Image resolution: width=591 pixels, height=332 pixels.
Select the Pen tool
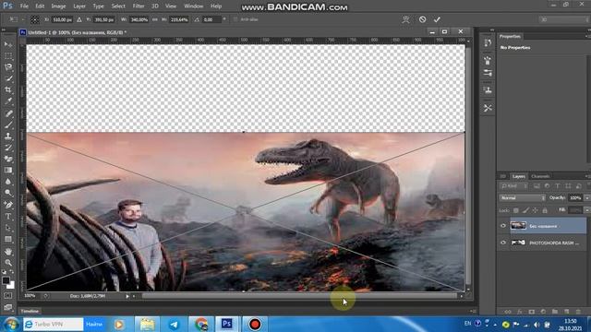(8, 205)
